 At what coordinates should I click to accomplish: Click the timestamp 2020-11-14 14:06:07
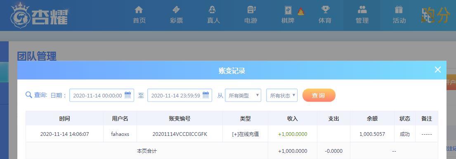[x=64, y=134]
